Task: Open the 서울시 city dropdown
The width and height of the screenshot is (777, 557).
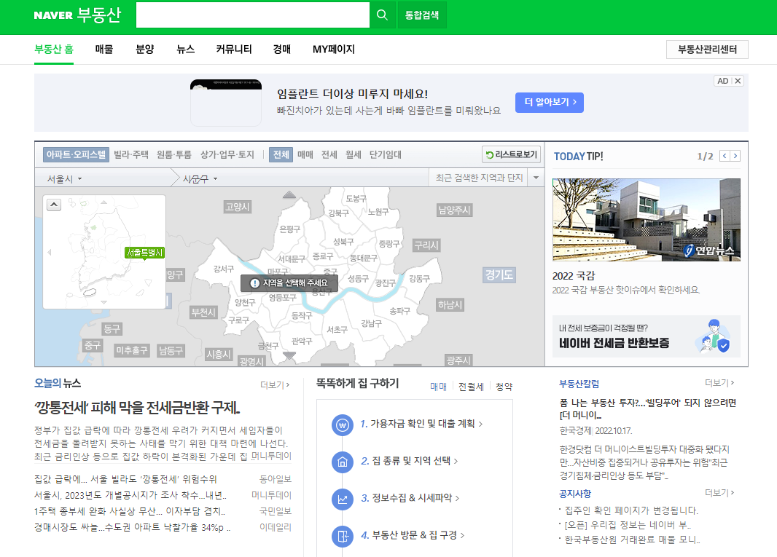Action: [64, 178]
